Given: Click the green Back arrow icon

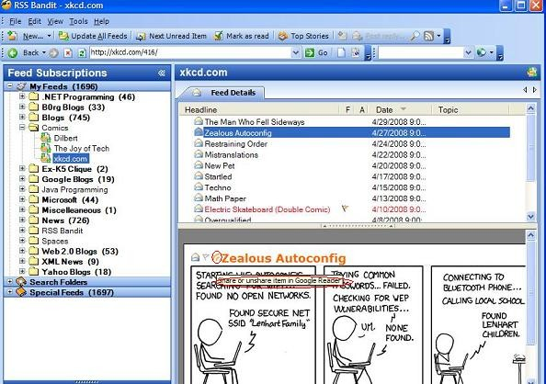Looking at the screenshot, I should click(13, 53).
